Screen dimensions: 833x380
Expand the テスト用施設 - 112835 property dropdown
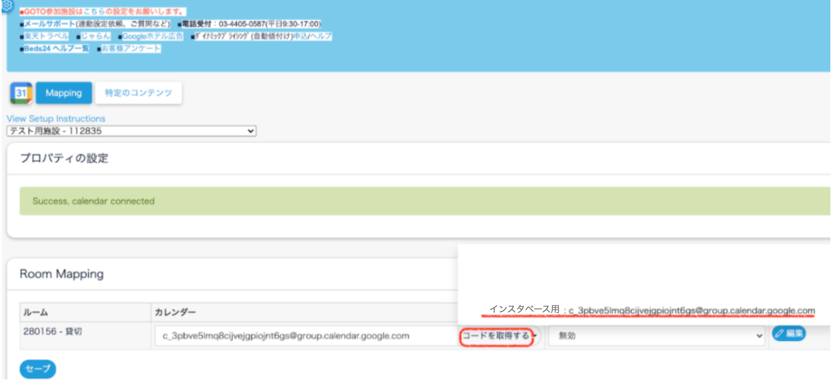[131, 131]
